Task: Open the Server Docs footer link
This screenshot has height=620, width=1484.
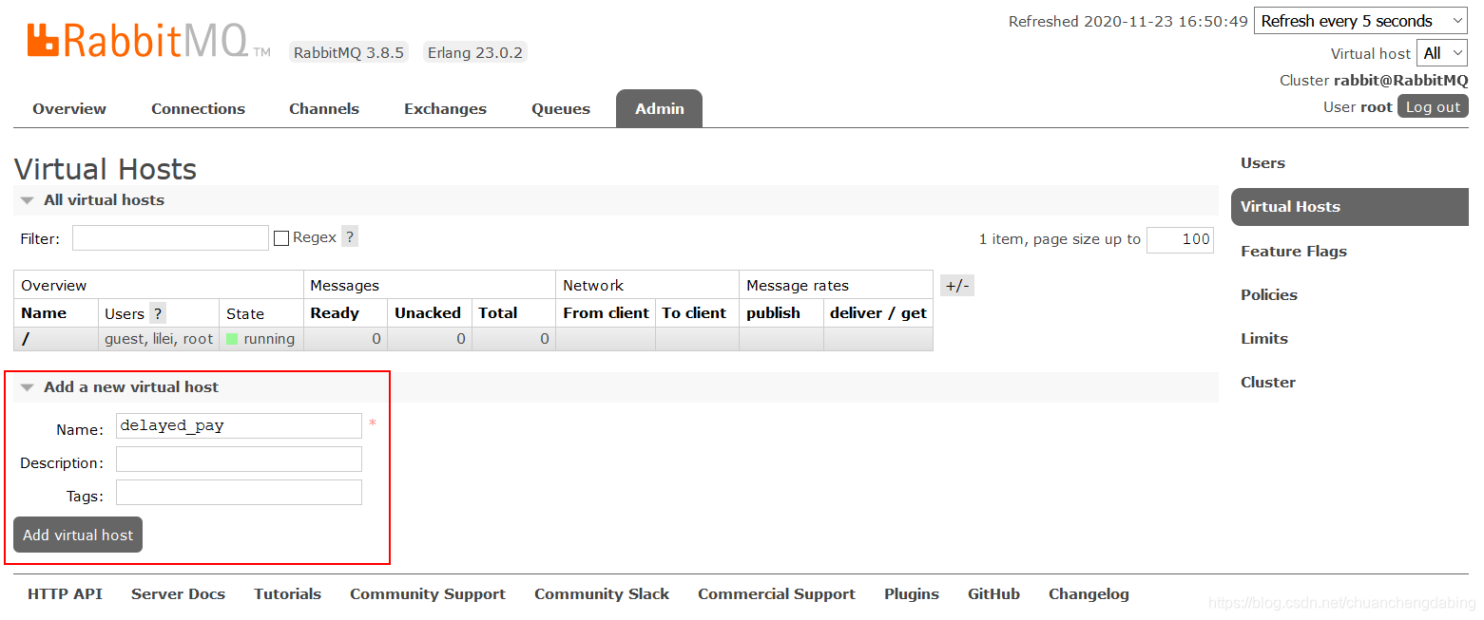Action: [178, 594]
